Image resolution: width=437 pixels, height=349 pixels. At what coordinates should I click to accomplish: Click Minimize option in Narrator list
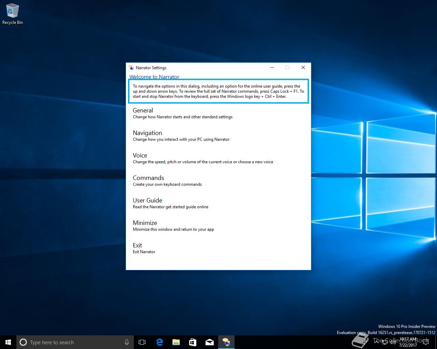pos(173,226)
